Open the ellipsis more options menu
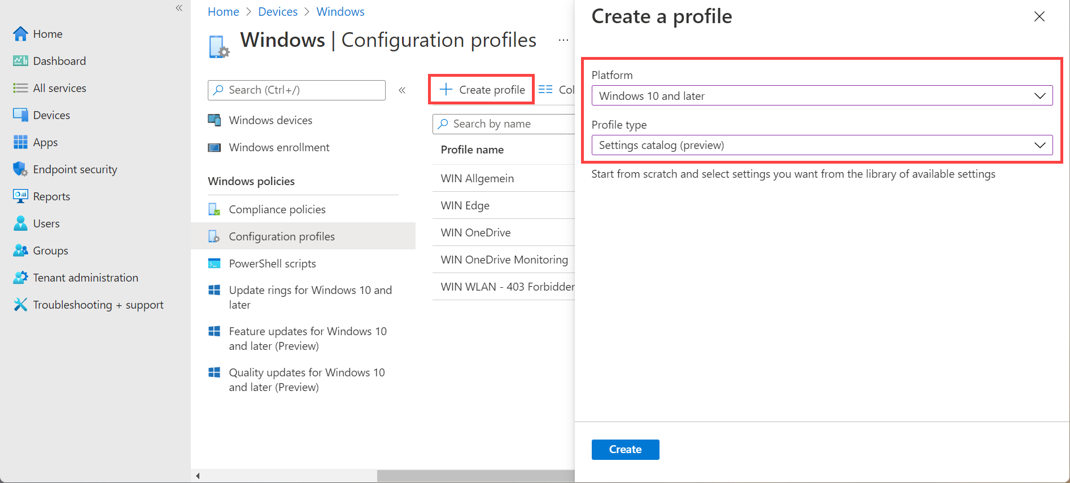 tap(563, 40)
